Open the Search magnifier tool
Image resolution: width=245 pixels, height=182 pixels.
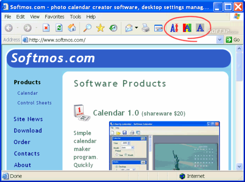(87, 28)
